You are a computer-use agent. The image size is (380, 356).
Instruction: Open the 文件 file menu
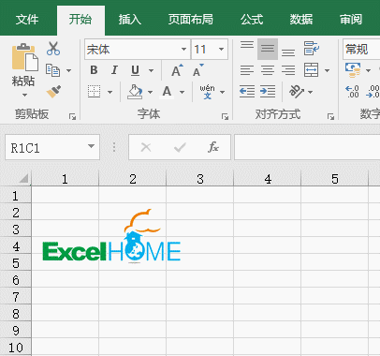click(x=27, y=20)
